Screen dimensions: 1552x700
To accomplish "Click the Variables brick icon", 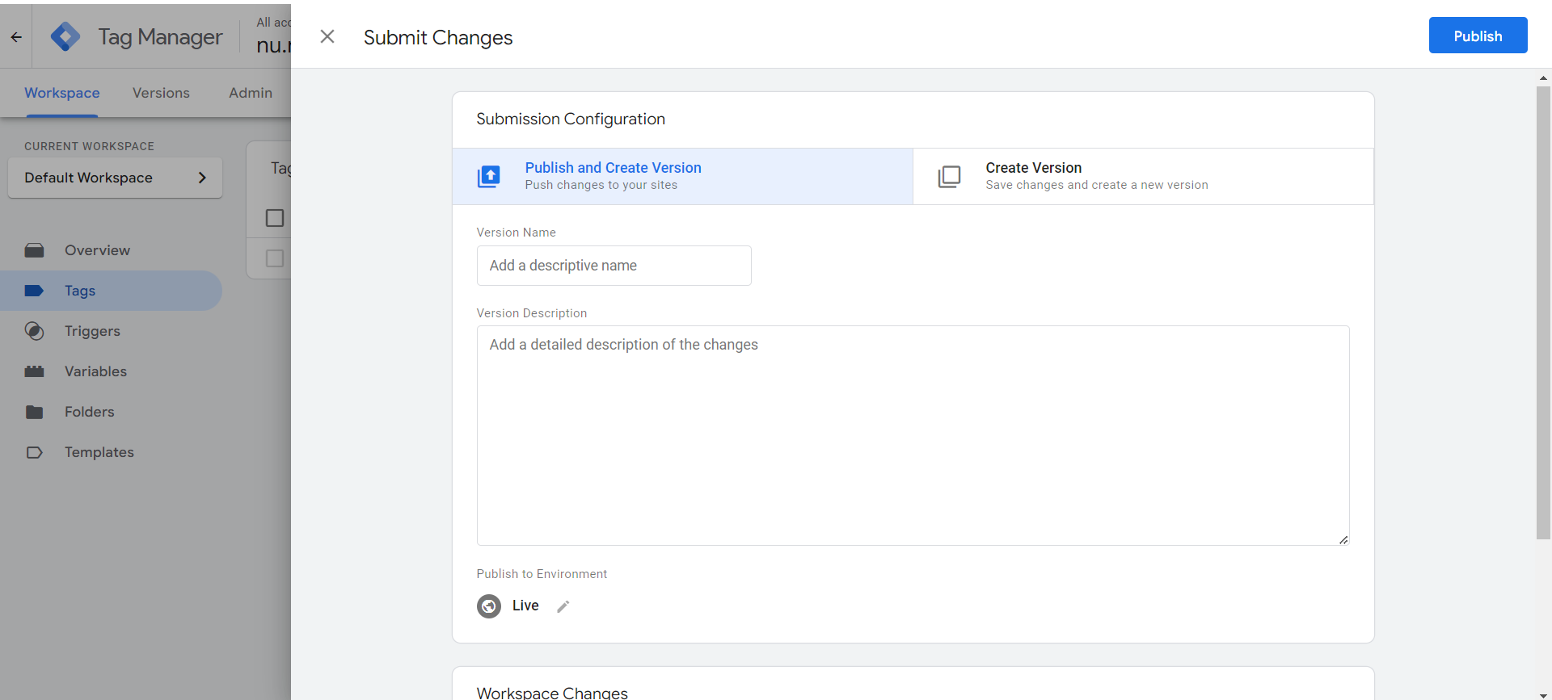I will [34, 371].
